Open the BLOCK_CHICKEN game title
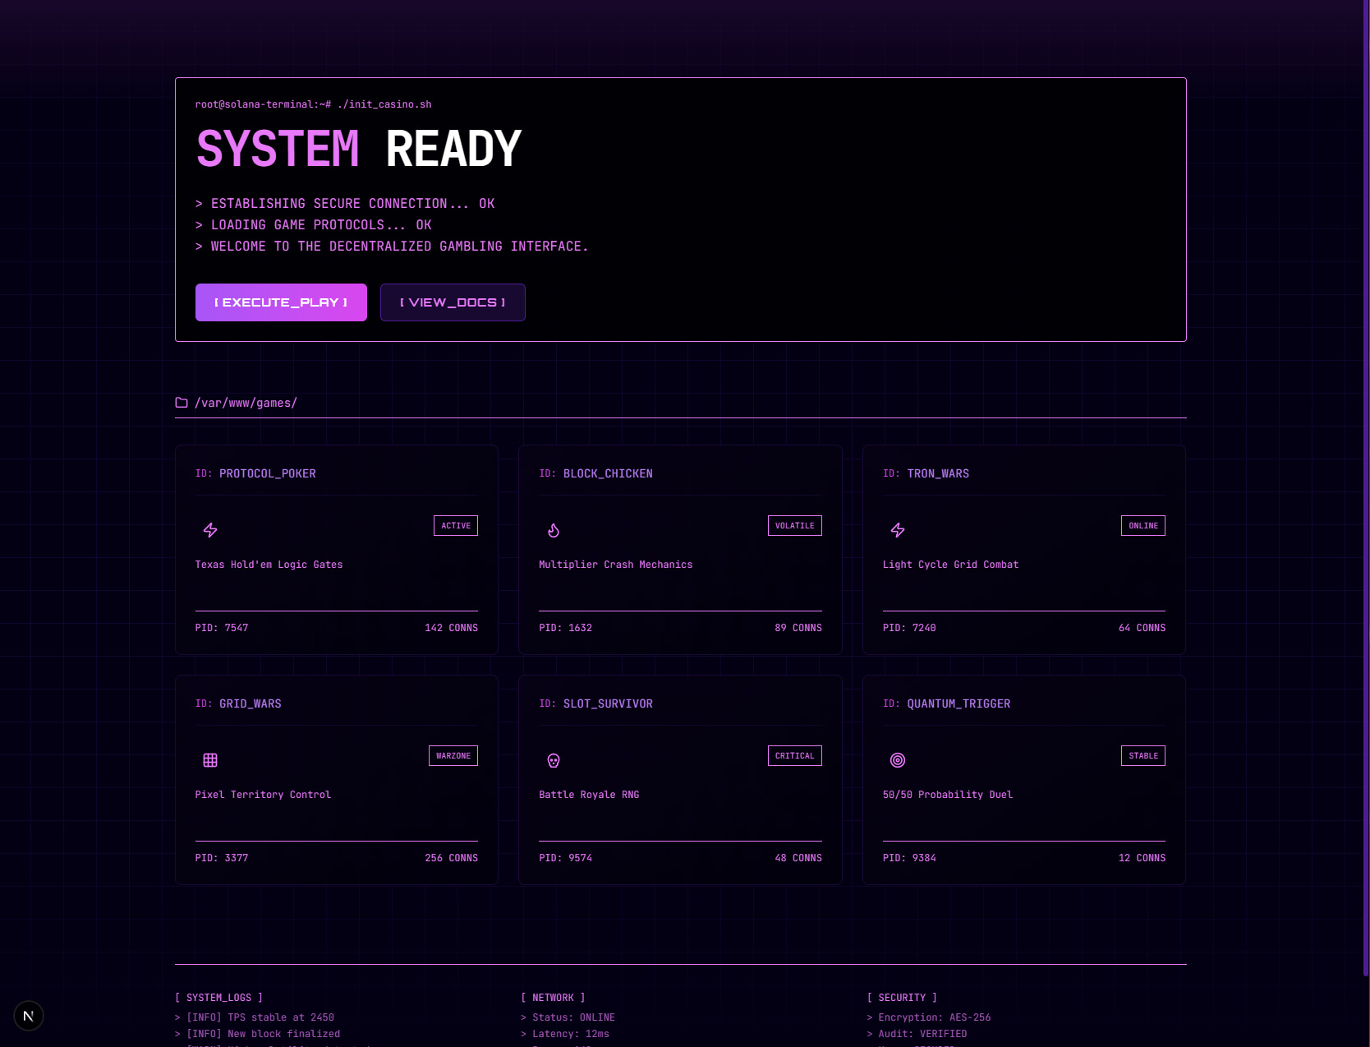Viewport: 1370px width, 1047px height. 608,473
